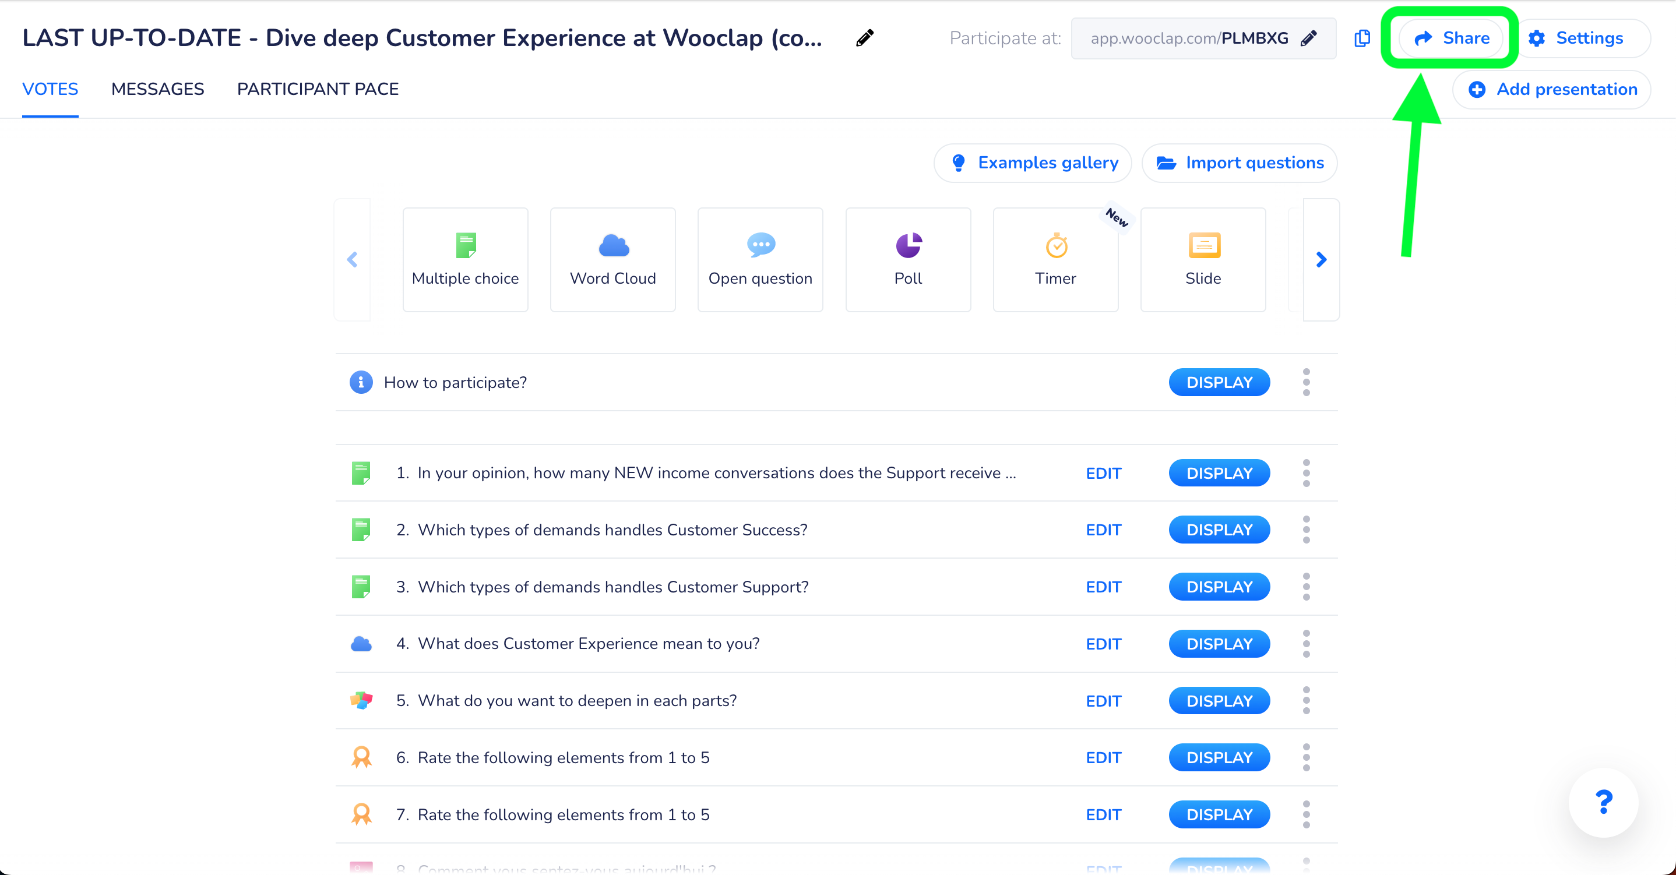Select the Multiple choice question type

(x=464, y=259)
